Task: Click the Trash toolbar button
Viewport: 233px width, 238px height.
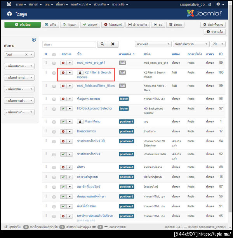Action: point(175,24)
